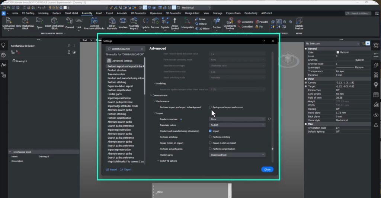Open the No Selection dropdown in Properties
Viewport: 381px width, 198px height.
tap(332, 44)
